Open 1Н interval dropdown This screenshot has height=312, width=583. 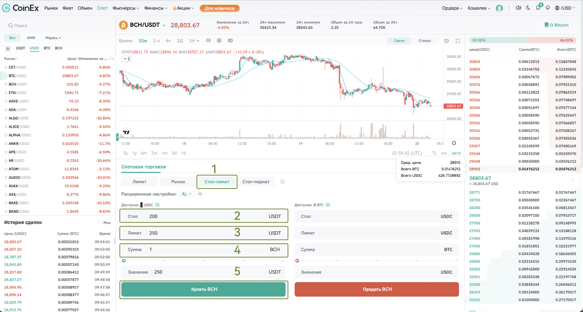[x=194, y=41]
